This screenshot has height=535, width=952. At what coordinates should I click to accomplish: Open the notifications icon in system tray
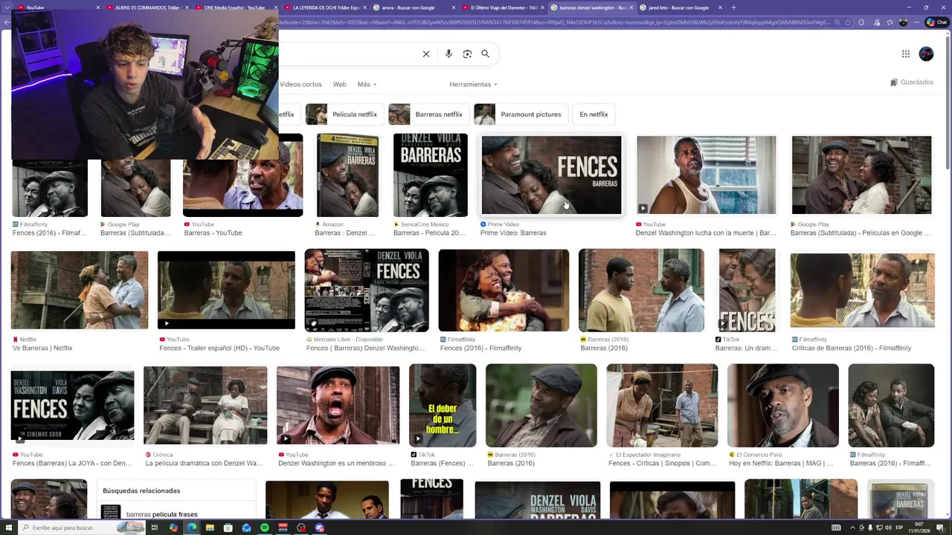tap(940, 528)
